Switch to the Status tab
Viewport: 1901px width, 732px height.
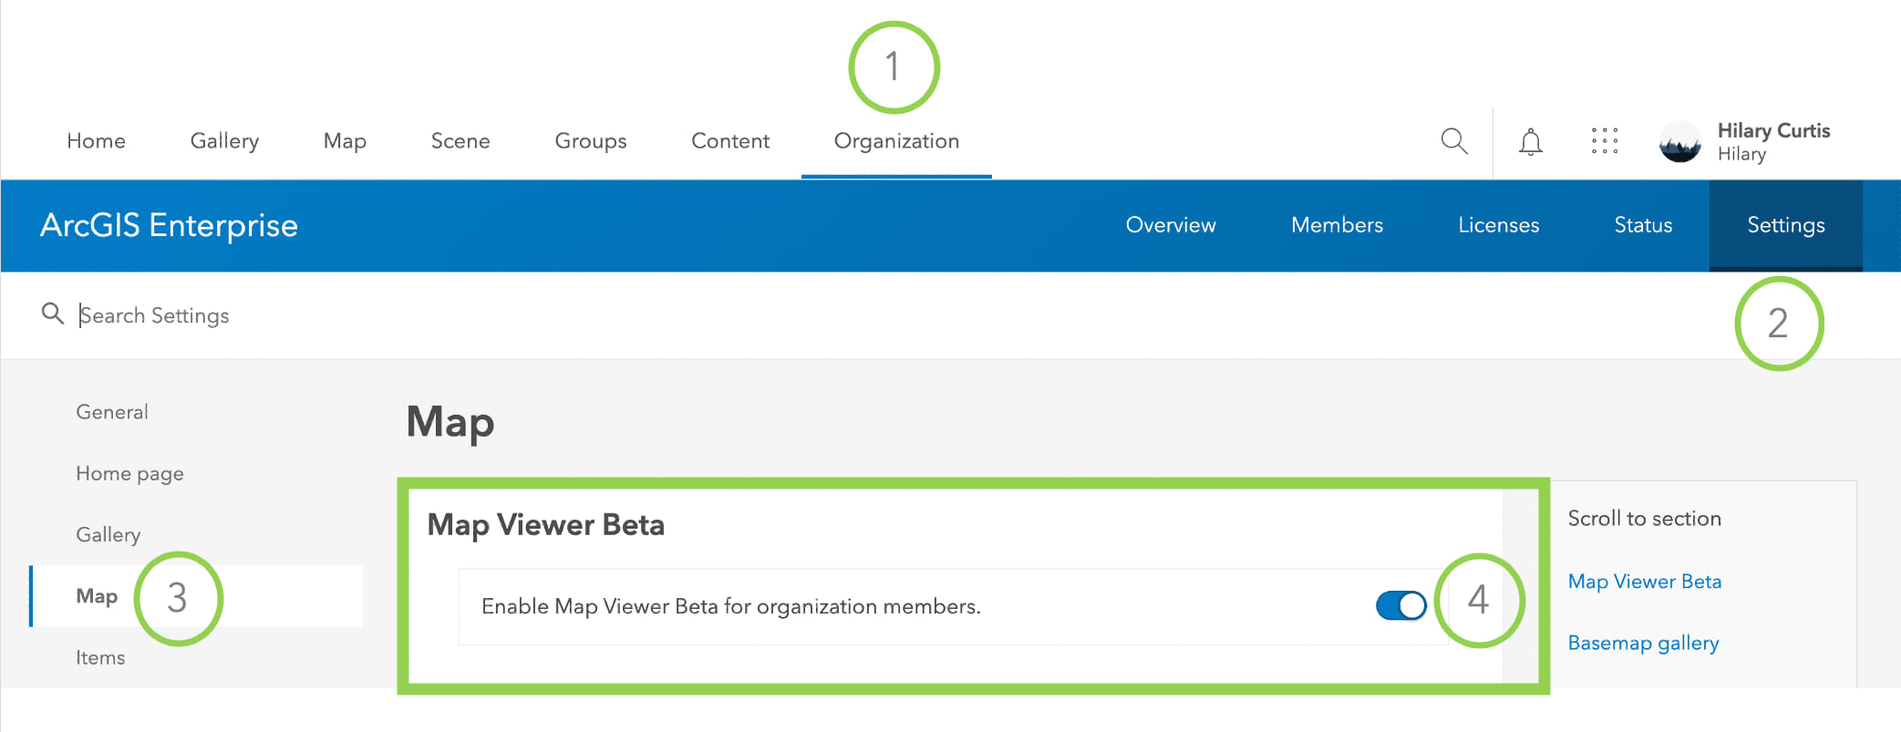click(x=1643, y=225)
